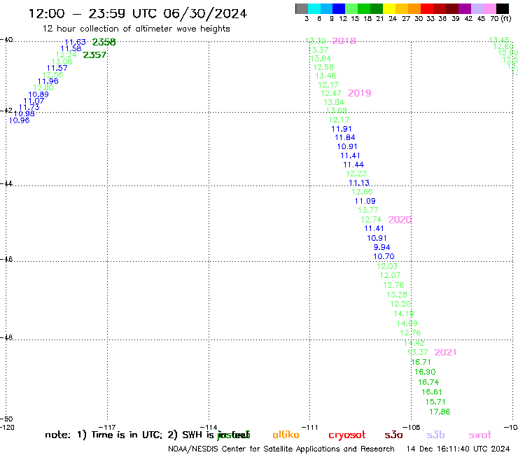Select the pink time marker 2019
This screenshot has height=455, width=518.
(360, 93)
